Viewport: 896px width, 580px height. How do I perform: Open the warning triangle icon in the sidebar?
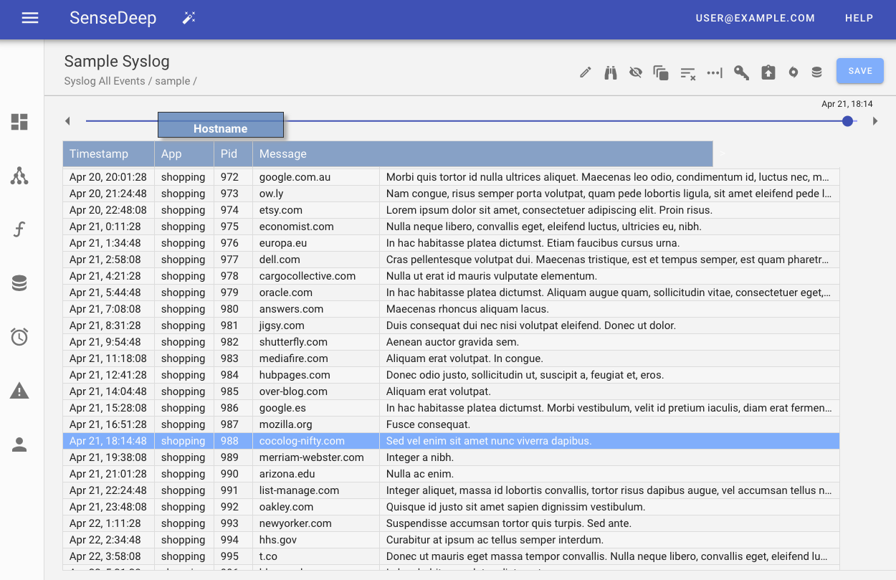19,391
